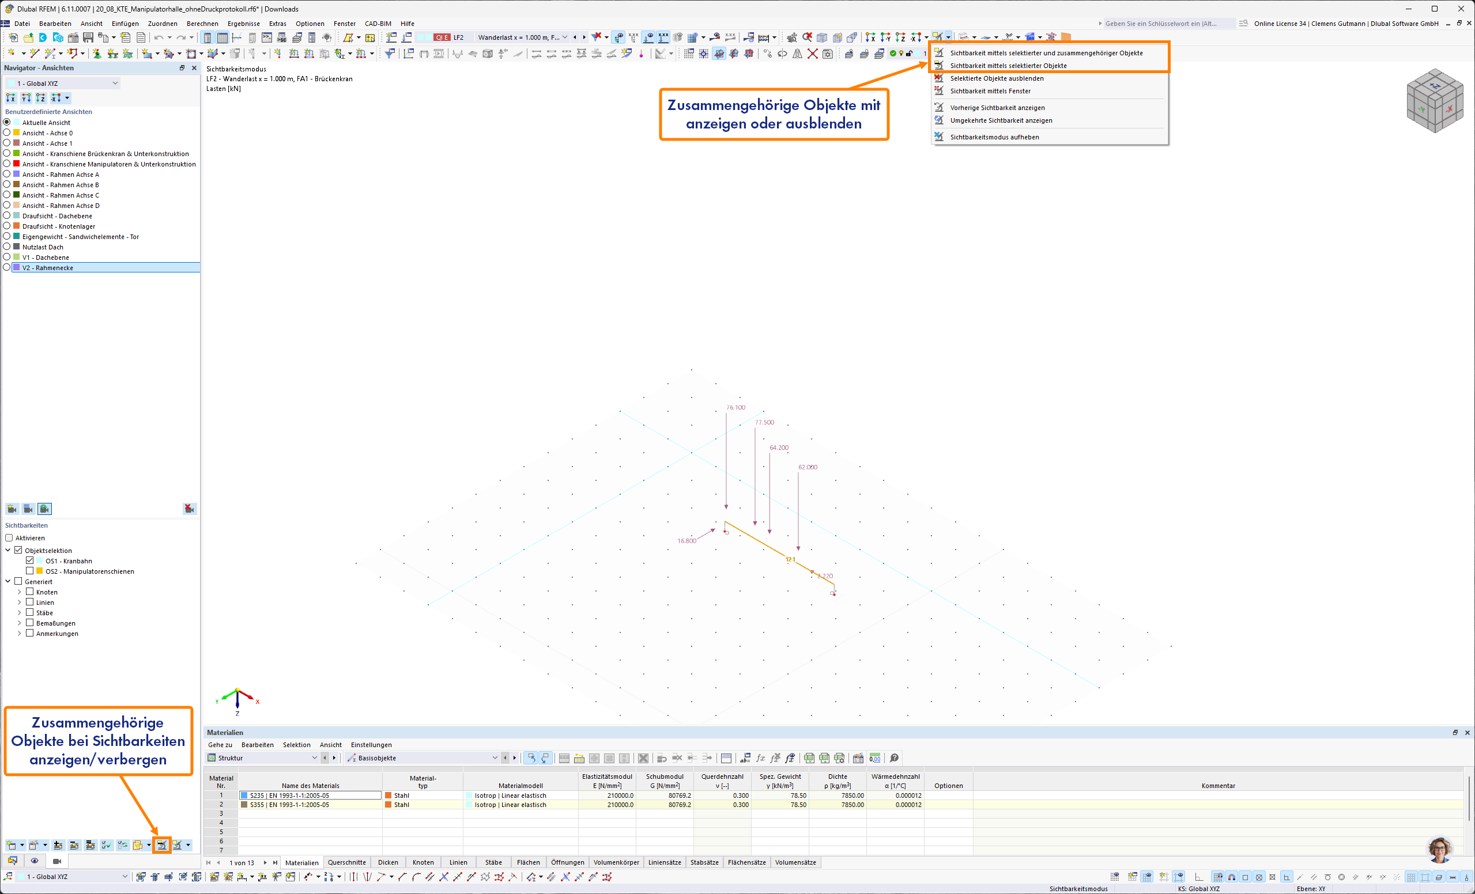Check the OS2 - Manipulatorenschienen checkbox
The image size is (1475, 894).
click(29, 571)
